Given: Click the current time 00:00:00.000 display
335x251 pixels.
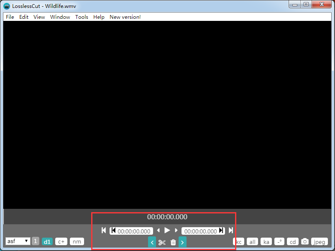Looking at the screenshot, I should 167,217.
